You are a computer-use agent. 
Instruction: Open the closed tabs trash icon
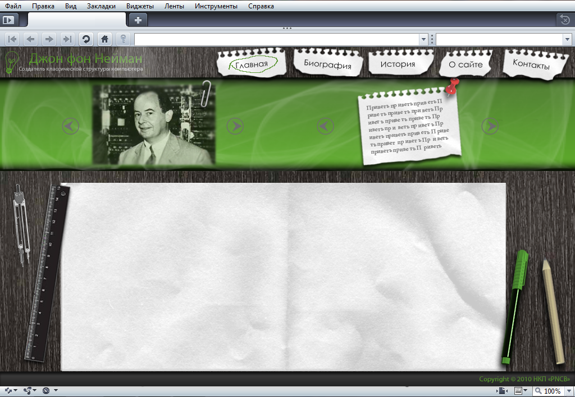click(x=565, y=20)
